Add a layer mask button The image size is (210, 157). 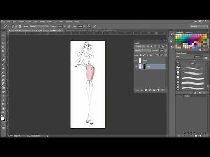click(146, 90)
